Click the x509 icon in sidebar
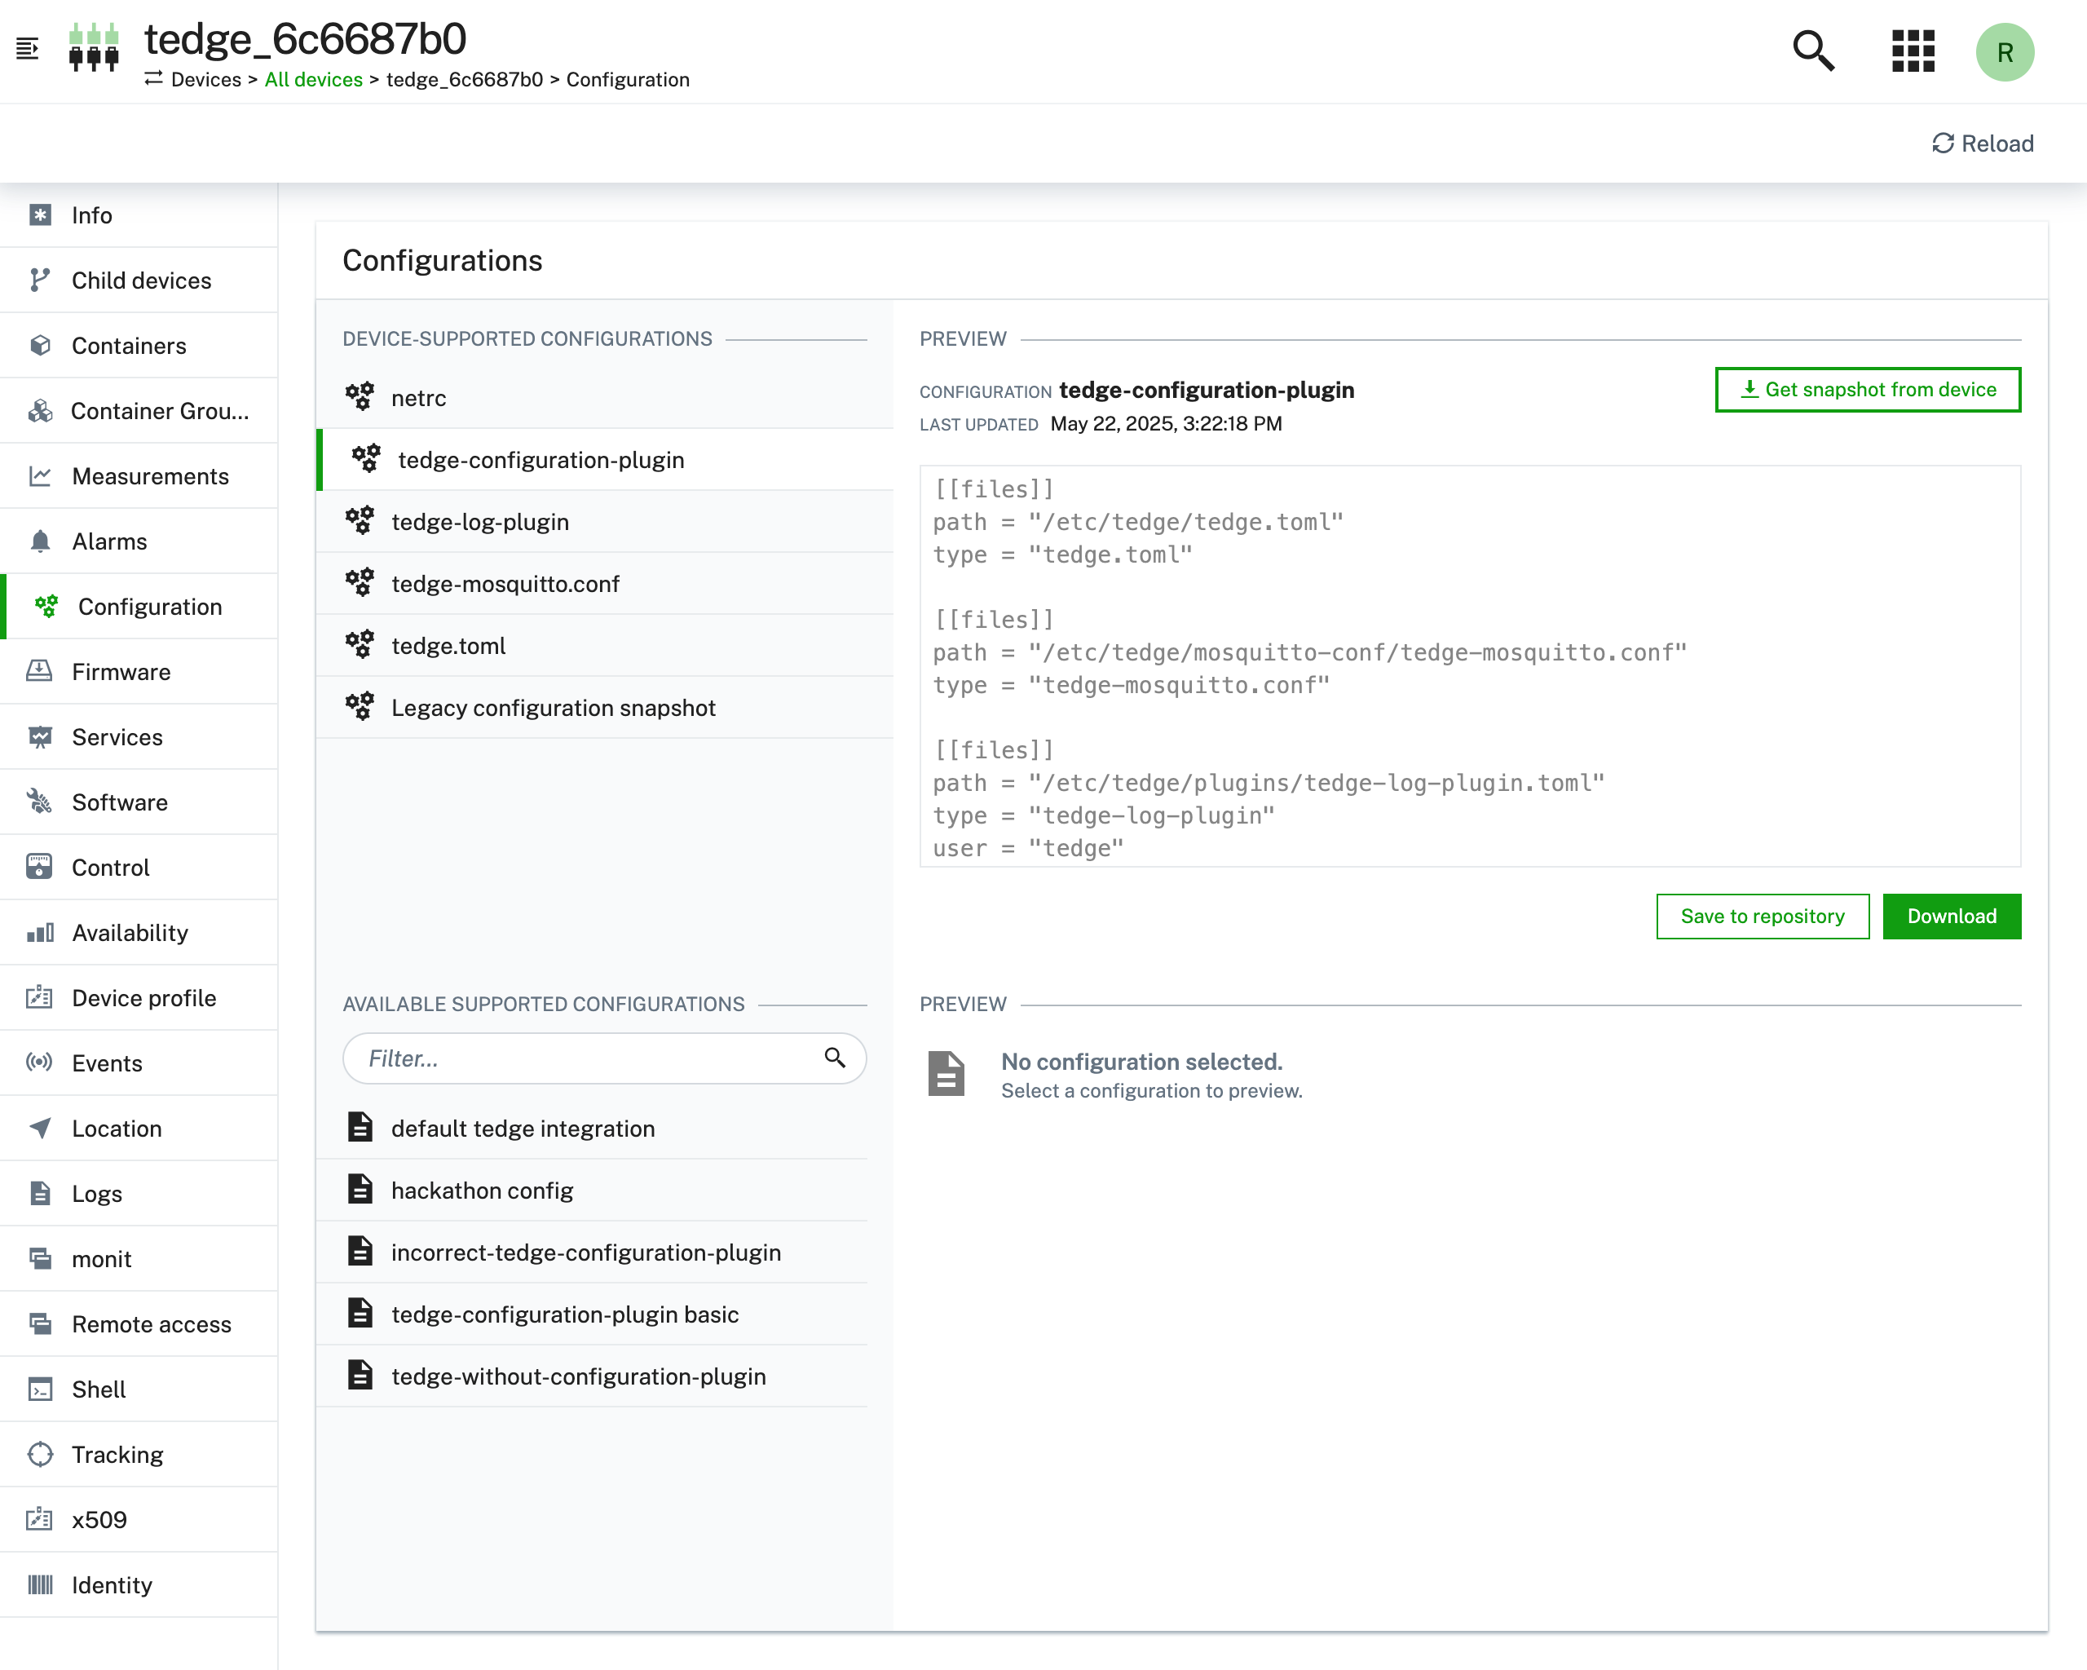 click(40, 1519)
